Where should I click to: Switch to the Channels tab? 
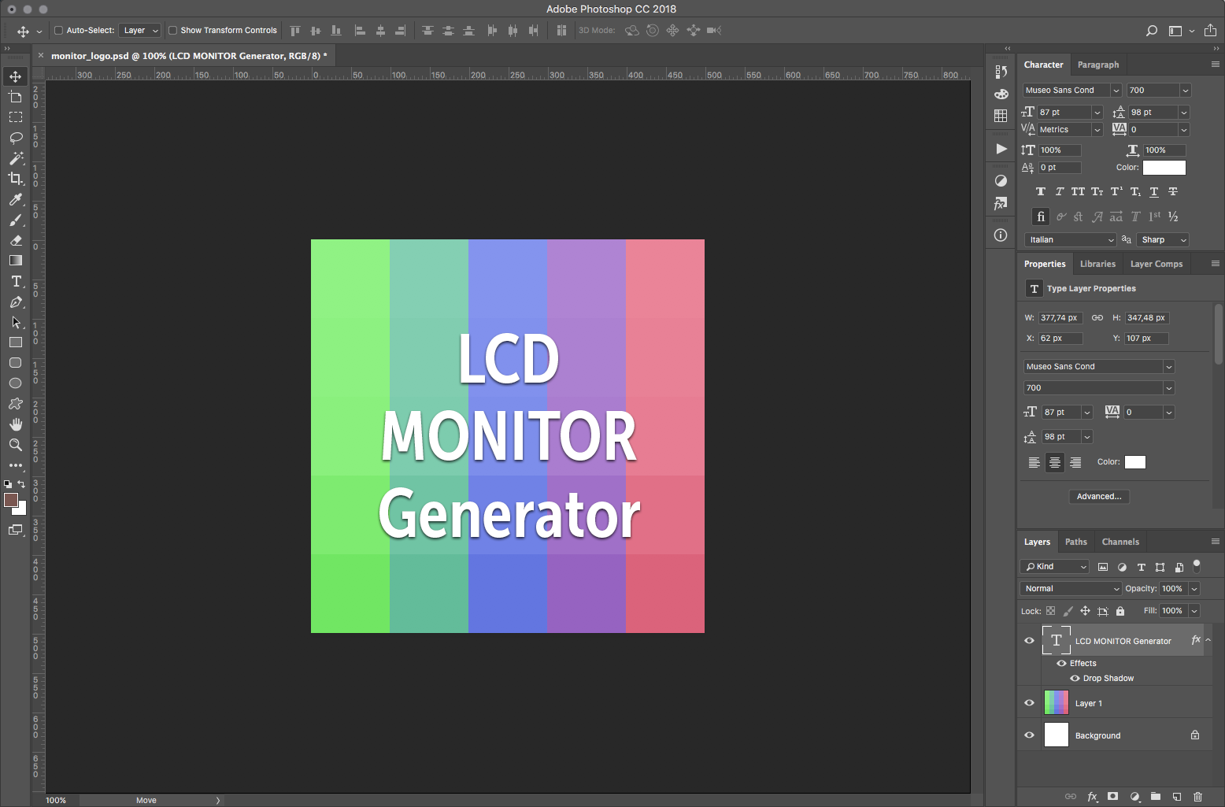[x=1120, y=542]
